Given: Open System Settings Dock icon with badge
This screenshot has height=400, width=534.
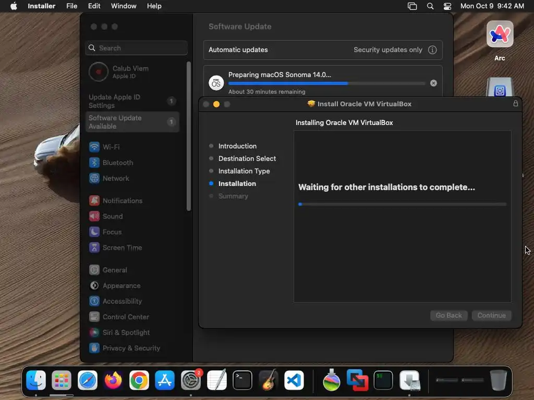Looking at the screenshot, I should click(x=191, y=380).
